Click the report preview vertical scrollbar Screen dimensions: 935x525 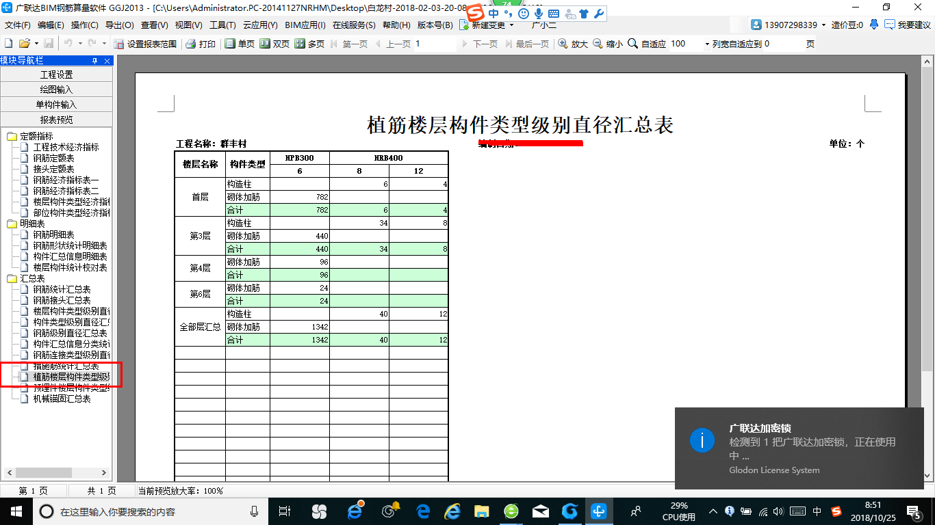[926, 267]
